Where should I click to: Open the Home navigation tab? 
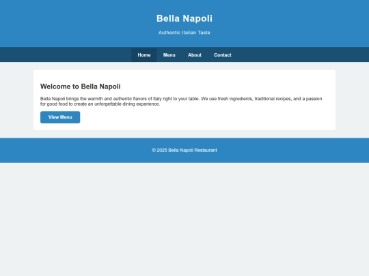pos(144,55)
